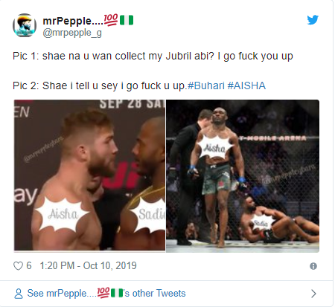This screenshot has height=307, width=335.
Task: Open the #AISHA hashtag
Action: pos(246,85)
